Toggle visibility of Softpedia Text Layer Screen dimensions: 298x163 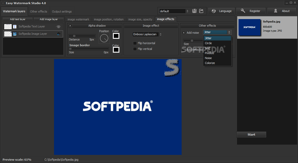pos(58,27)
